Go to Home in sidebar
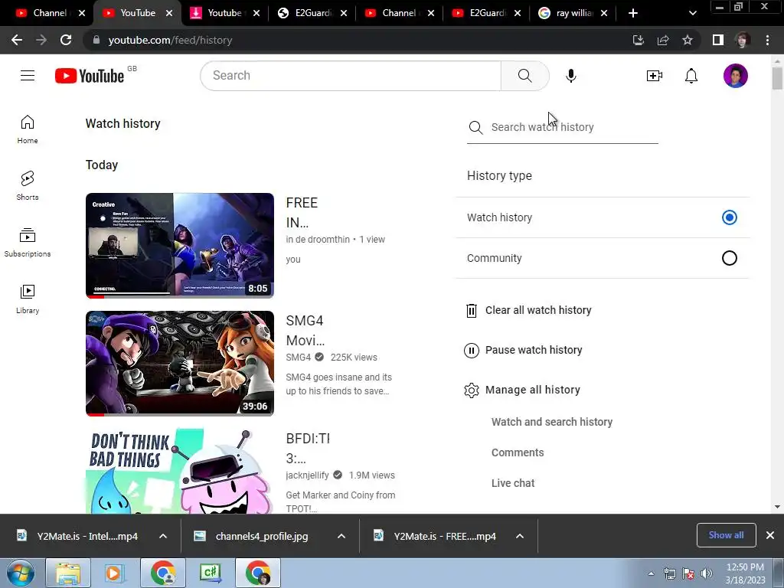Screen dimensions: 784x588 (28, 129)
